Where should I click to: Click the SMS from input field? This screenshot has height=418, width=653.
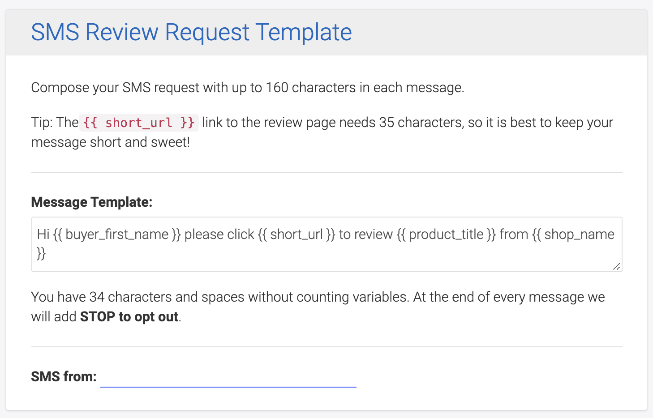228,377
